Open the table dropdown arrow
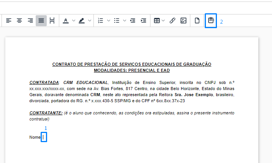The image size is (272, 163). coord(163,21)
